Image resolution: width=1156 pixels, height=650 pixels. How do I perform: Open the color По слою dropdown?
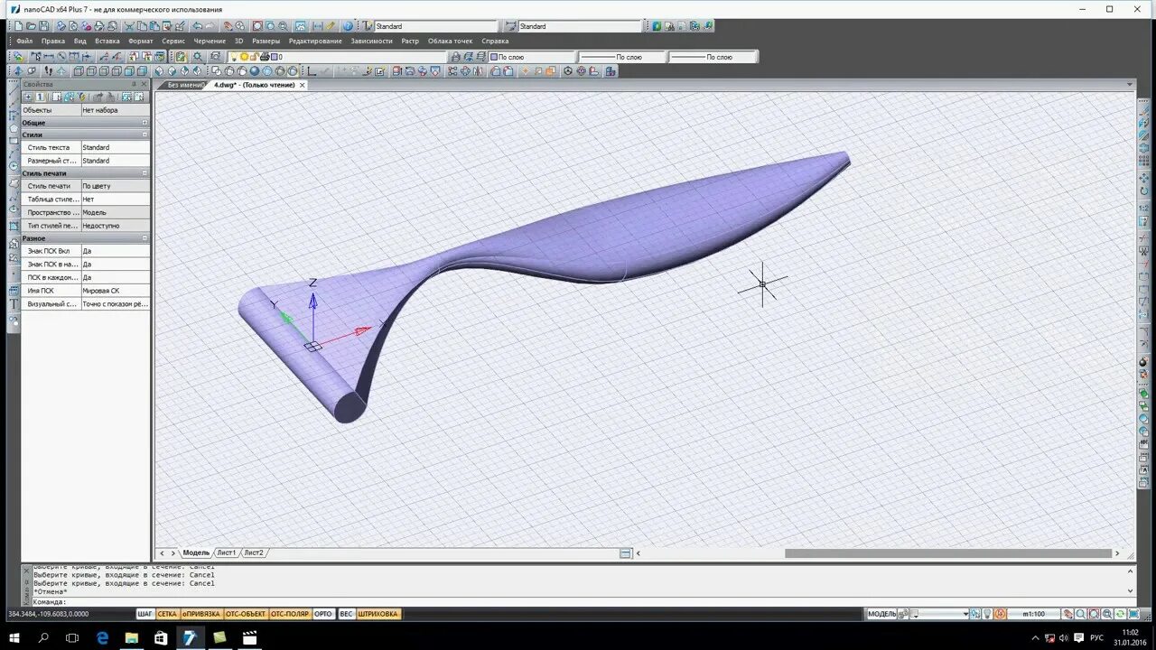pos(532,57)
